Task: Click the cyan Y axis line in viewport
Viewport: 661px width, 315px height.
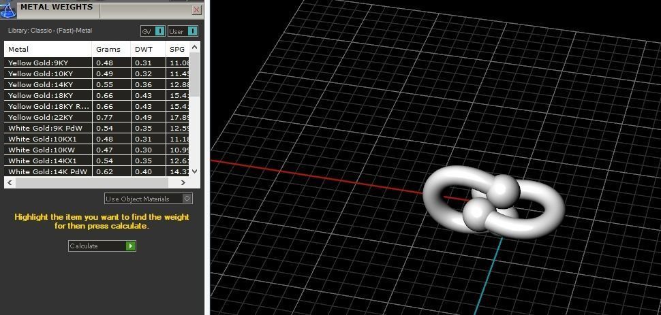Action: click(489, 276)
